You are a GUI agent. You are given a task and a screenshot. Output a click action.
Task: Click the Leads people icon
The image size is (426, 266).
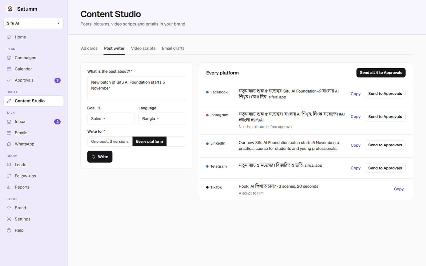tap(9, 165)
